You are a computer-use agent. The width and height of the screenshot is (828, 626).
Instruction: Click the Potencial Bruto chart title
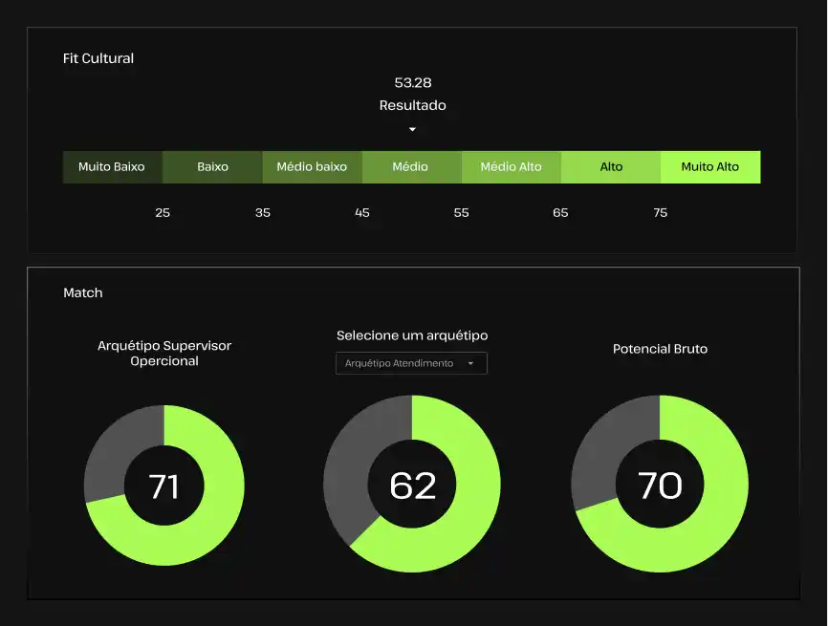(660, 349)
